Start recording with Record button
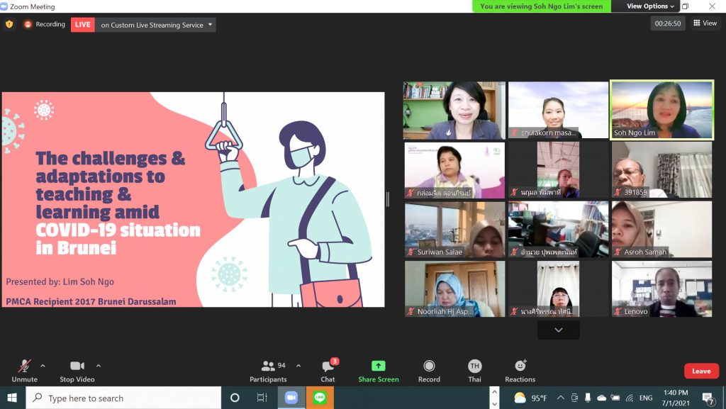Image resolution: width=726 pixels, height=409 pixels. click(429, 371)
